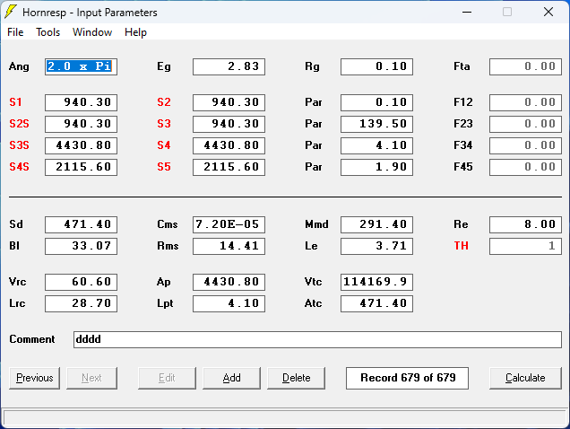Close the Hornresp window
This screenshot has width=570, height=429.
coord(548,12)
